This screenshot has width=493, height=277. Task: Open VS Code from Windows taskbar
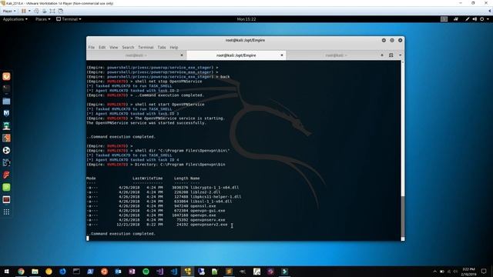pos(173,272)
